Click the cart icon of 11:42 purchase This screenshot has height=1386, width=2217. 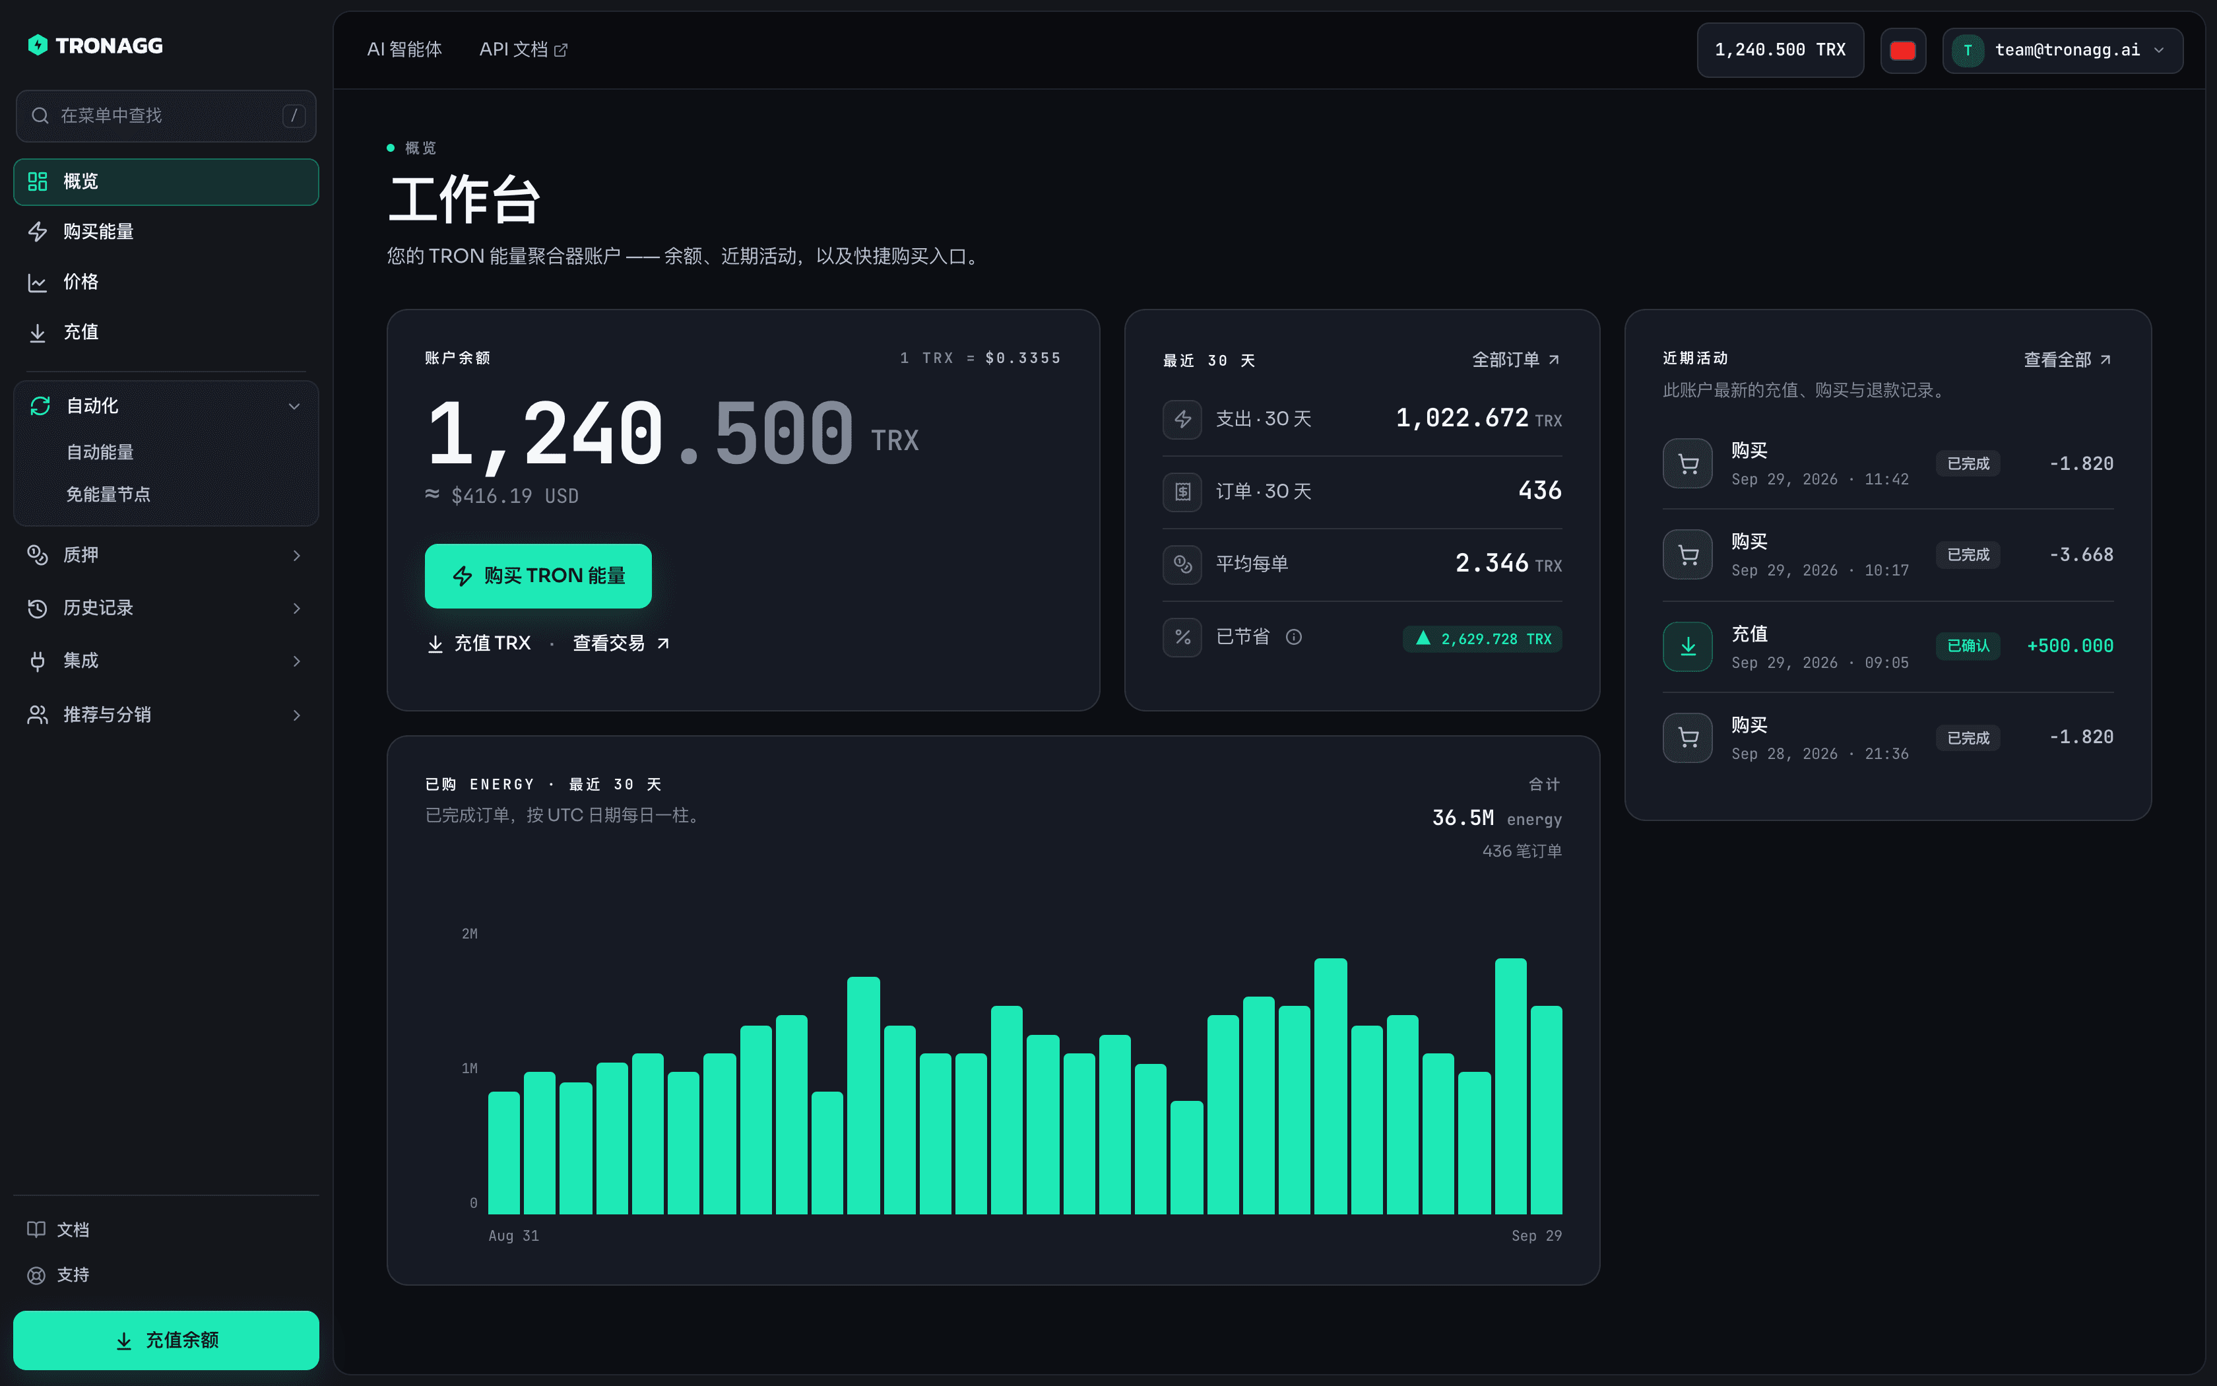[1687, 464]
